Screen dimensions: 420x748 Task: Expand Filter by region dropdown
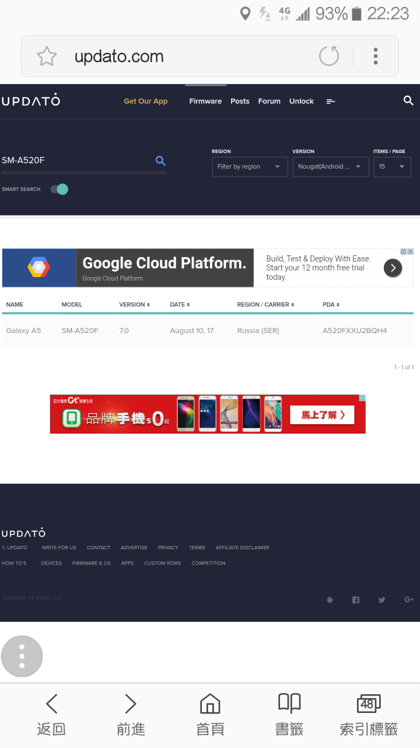[250, 167]
